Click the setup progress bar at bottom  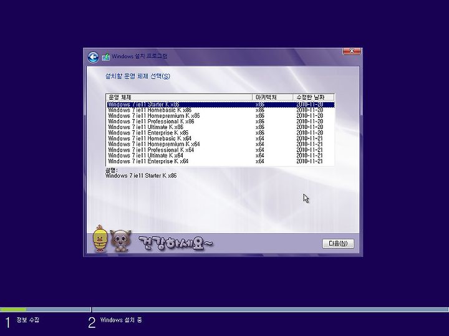pyautogui.click(x=224, y=309)
